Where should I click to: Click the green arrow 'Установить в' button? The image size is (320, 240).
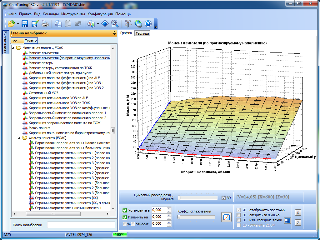(x=125, y=210)
